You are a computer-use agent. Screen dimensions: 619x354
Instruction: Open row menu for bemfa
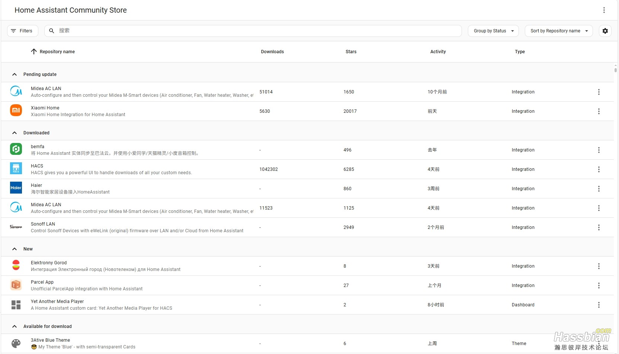tap(599, 150)
